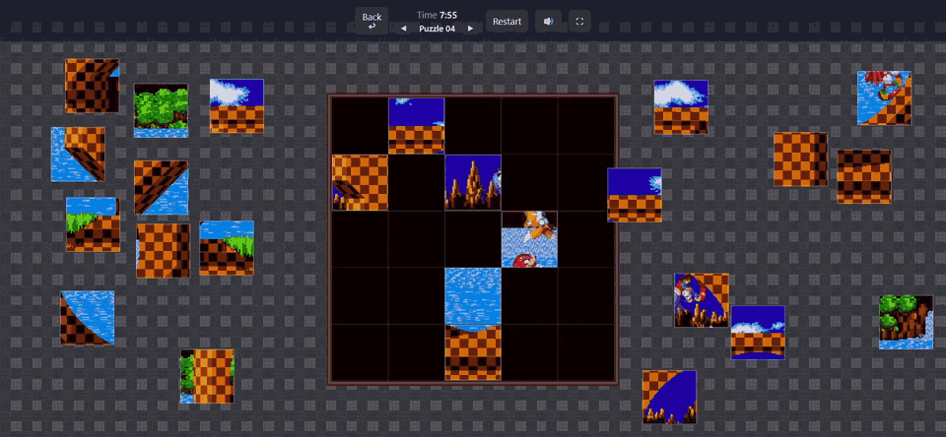Screen dimensions: 946x437
Task: Click the piece overlapping board's right edge
Action: coord(634,195)
